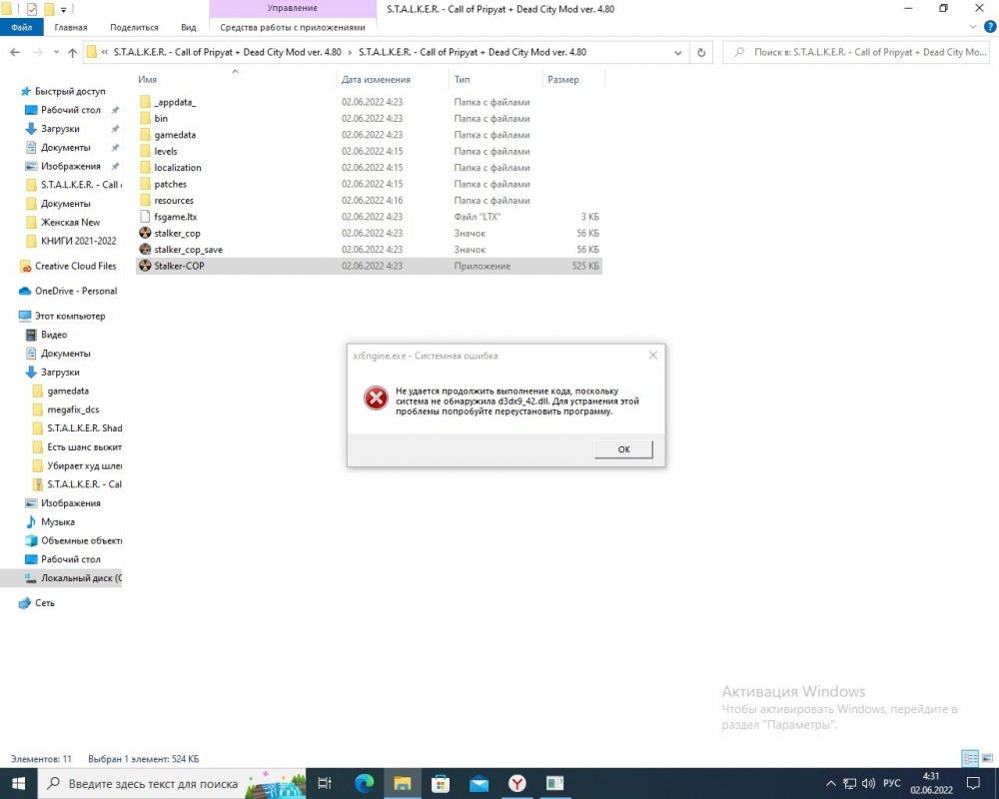
Task: Go up one folder level
Action: coord(72,53)
